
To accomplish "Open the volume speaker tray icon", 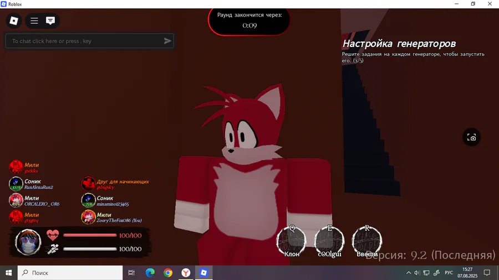I will click(417, 273).
